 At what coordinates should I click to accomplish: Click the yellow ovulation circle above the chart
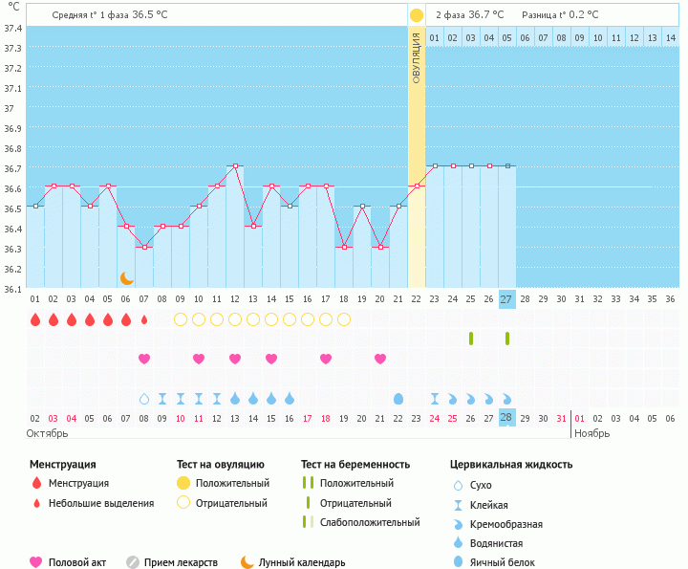coord(417,15)
